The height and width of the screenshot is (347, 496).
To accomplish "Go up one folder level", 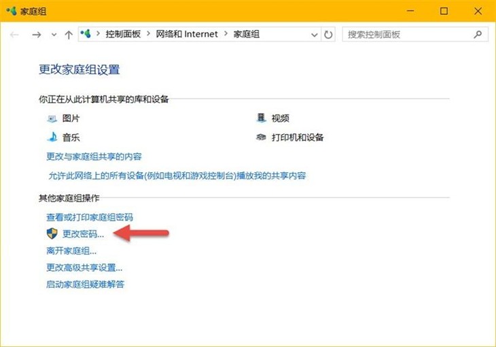I will 69,34.
